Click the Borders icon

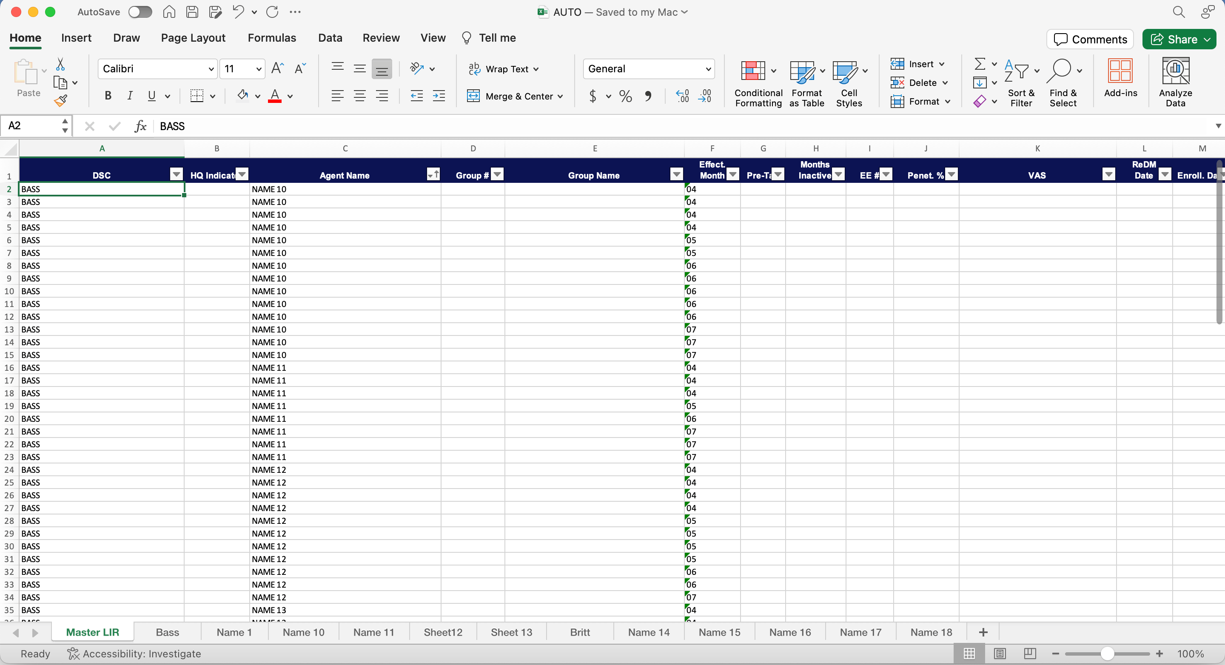coord(197,96)
